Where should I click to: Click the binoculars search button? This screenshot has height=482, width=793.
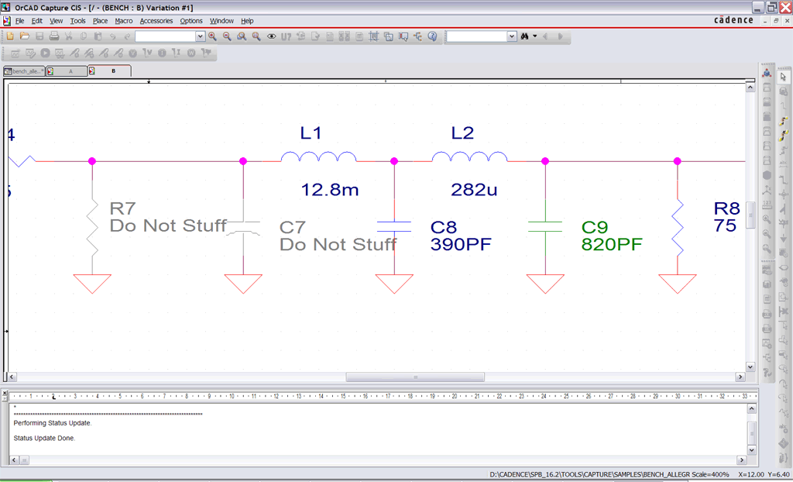pos(524,36)
